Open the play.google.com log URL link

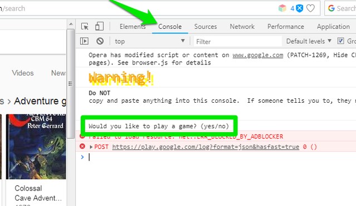click(205, 147)
